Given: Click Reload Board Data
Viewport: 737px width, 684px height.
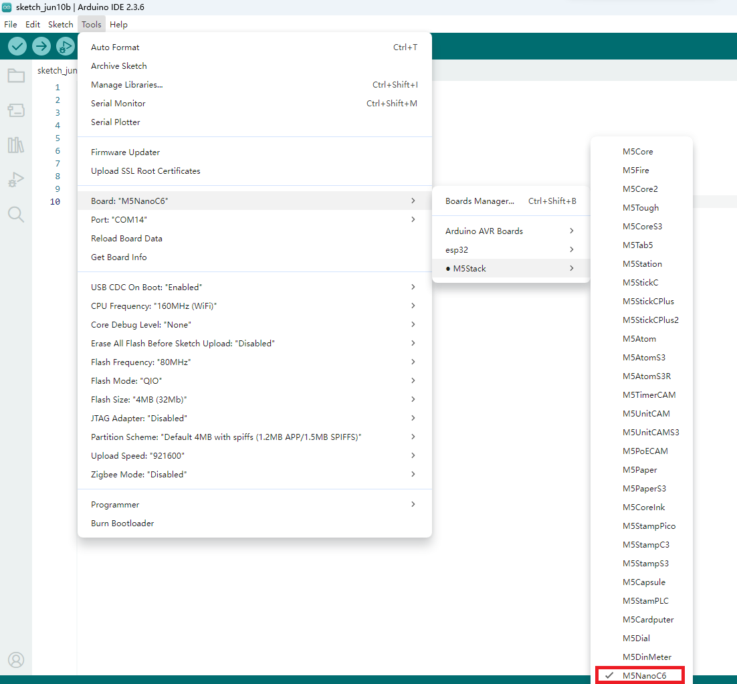Looking at the screenshot, I should [x=254, y=239].
